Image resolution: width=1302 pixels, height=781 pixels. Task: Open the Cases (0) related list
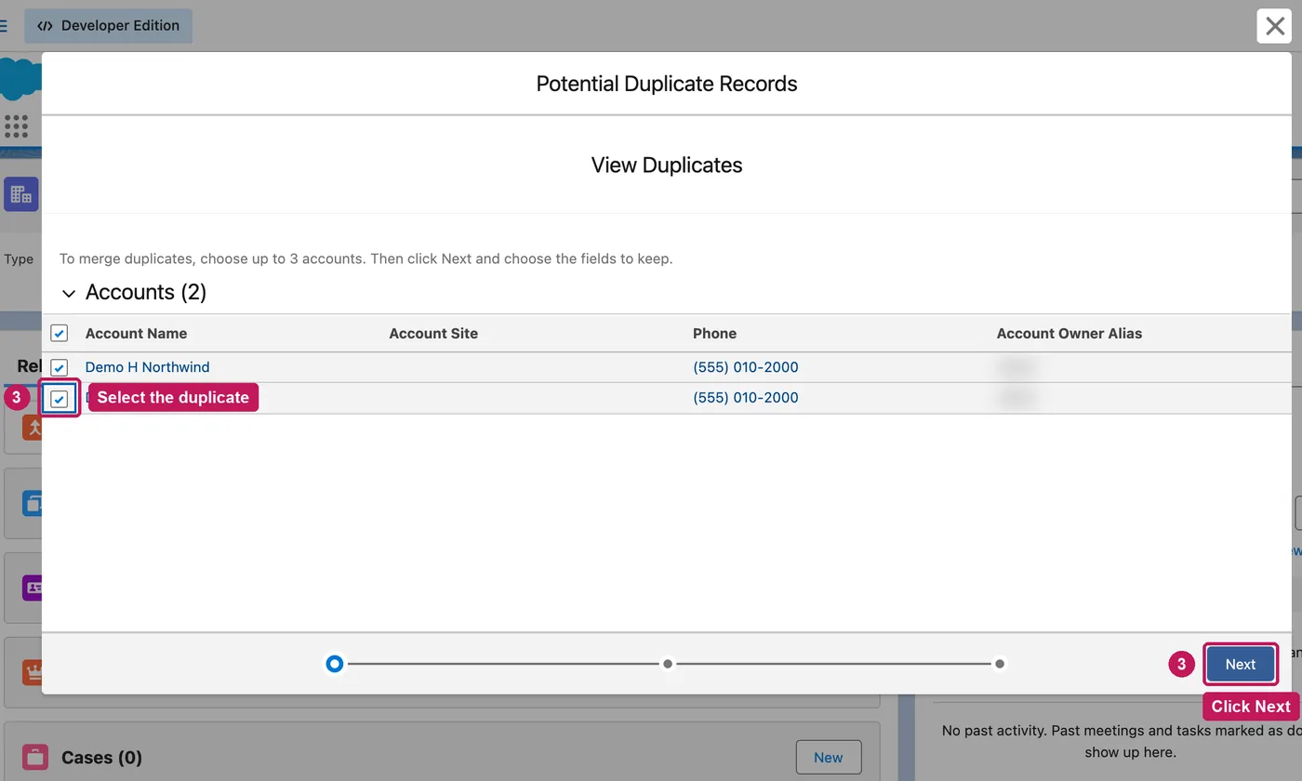pos(101,758)
